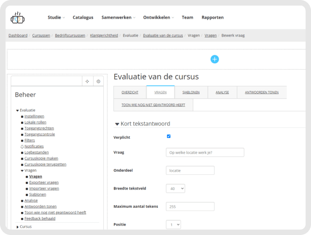The width and height of the screenshot is (311, 235).
Task: Collapse the Vragen tree node
Action: click(x=22, y=170)
